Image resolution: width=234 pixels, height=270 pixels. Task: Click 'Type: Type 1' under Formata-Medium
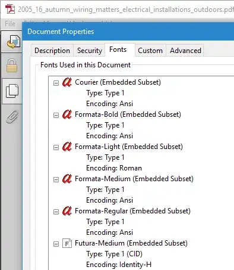click(105, 190)
